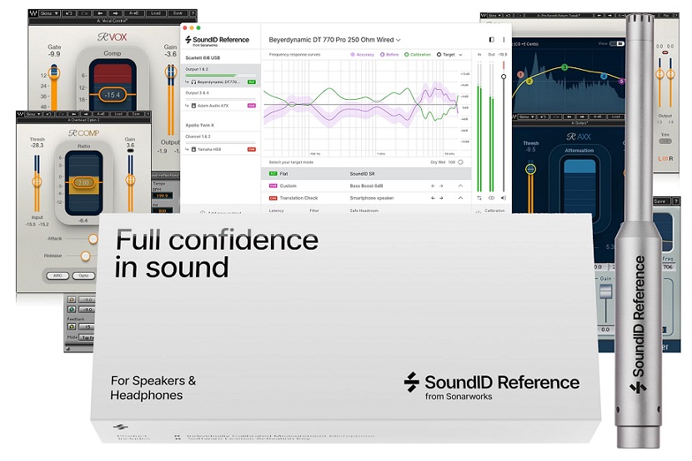Select the Yamaha HS8 speaker output
The height and width of the screenshot is (461, 692).
click(x=220, y=149)
